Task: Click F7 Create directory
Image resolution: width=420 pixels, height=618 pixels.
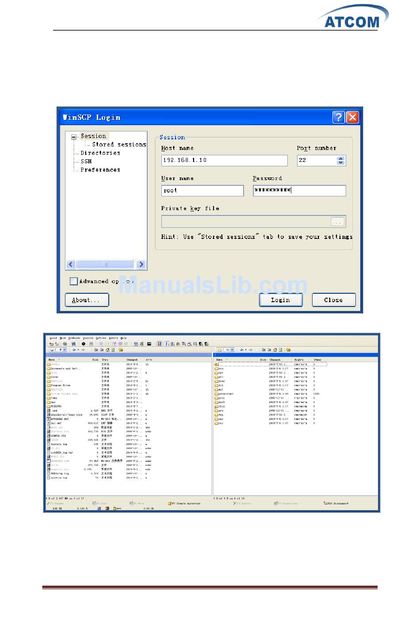Action: tap(184, 503)
